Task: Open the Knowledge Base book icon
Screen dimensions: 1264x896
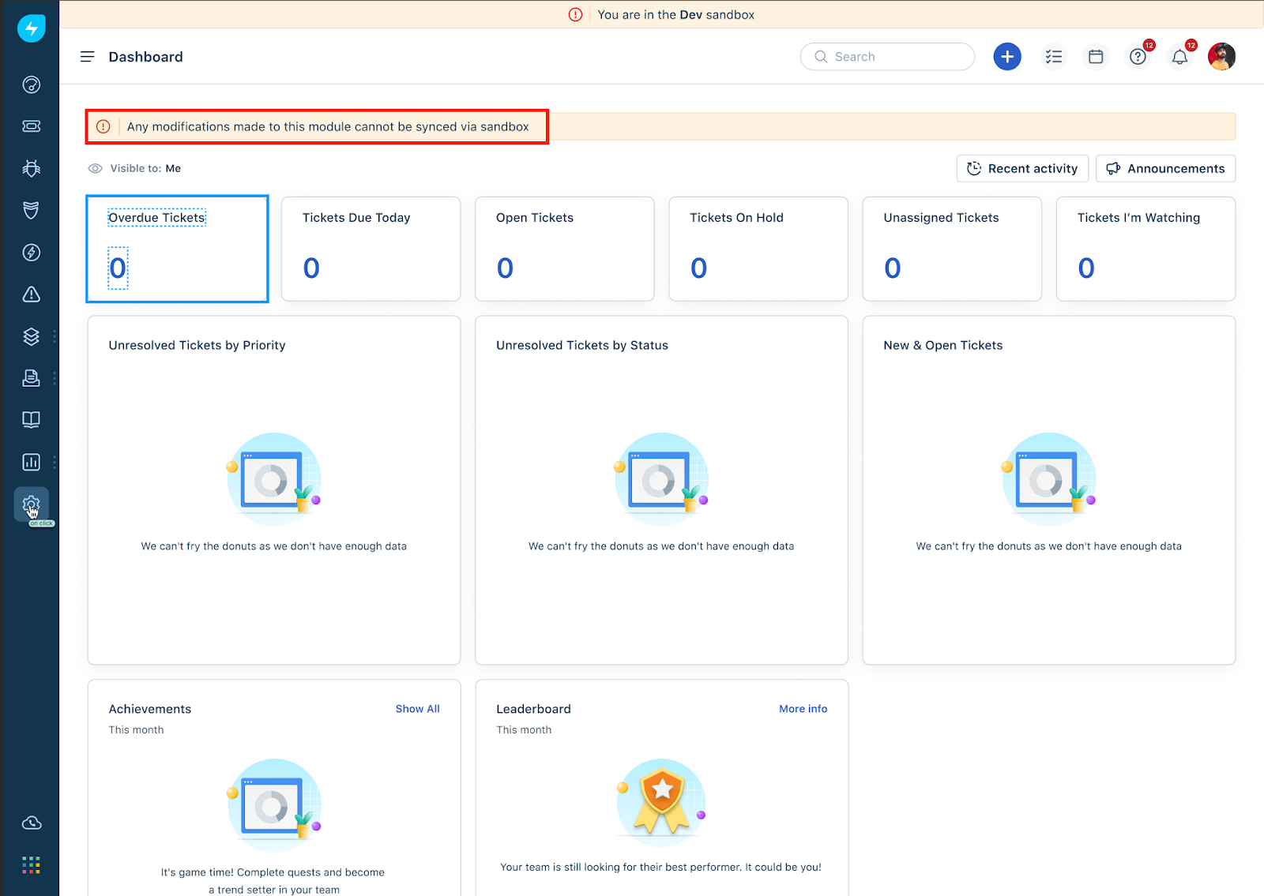Action: 32,419
